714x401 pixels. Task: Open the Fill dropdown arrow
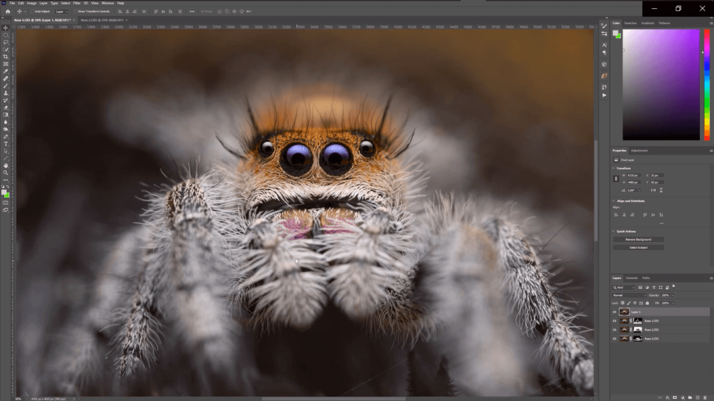[x=673, y=303]
